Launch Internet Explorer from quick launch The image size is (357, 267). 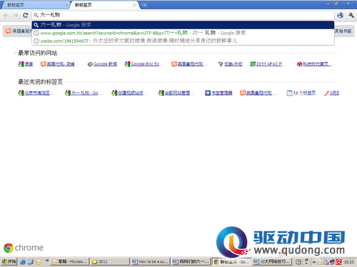(23, 262)
